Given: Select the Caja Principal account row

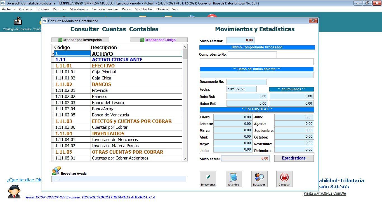Looking at the screenshot, I should [104, 72].
